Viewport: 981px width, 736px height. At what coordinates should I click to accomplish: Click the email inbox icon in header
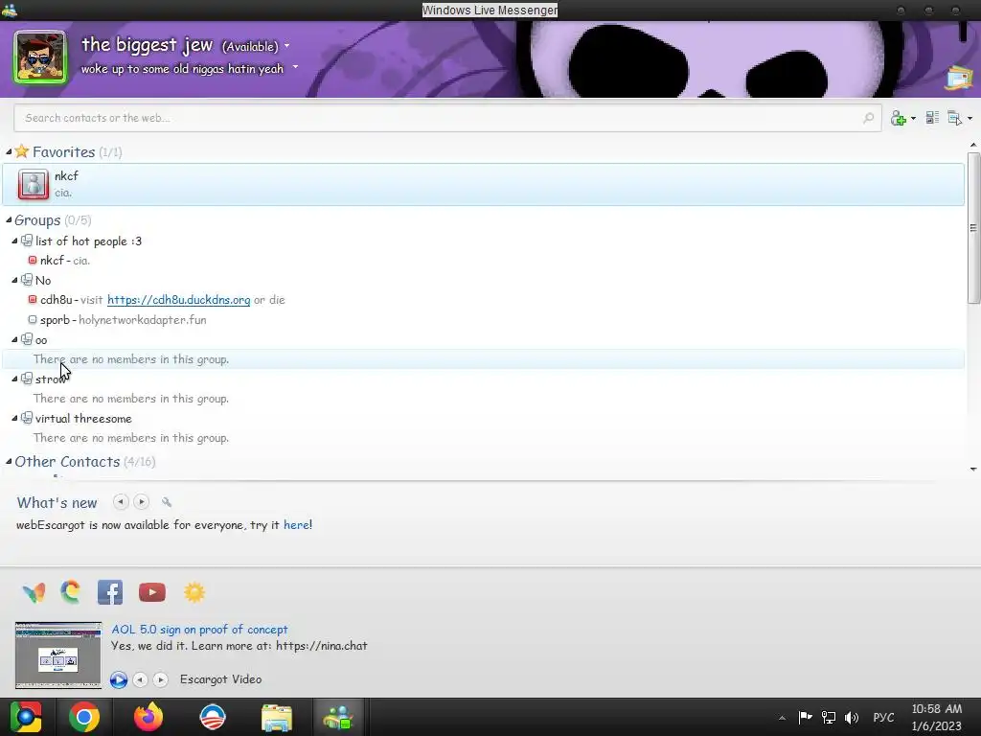(x=959, y=79)
